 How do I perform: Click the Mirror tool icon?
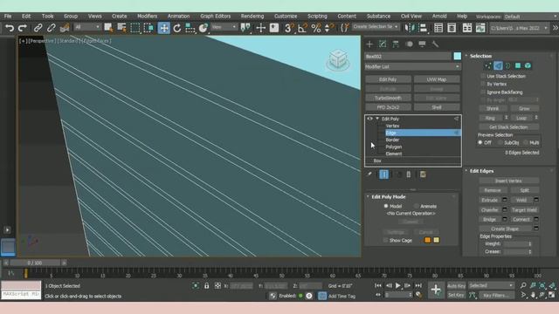[411, 28]
